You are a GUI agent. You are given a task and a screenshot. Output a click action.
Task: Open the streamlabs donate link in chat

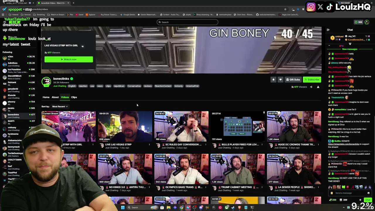tap(344, 144)
